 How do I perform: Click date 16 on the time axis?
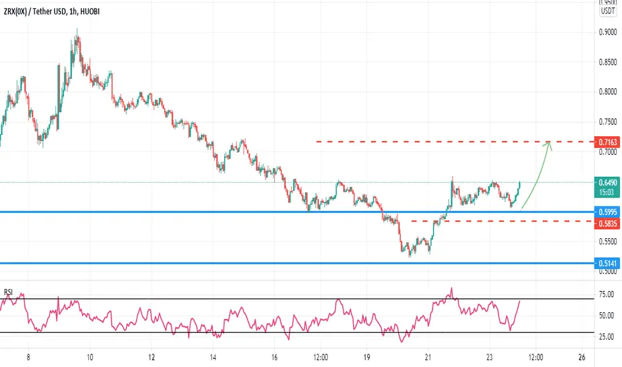(274, 357)
